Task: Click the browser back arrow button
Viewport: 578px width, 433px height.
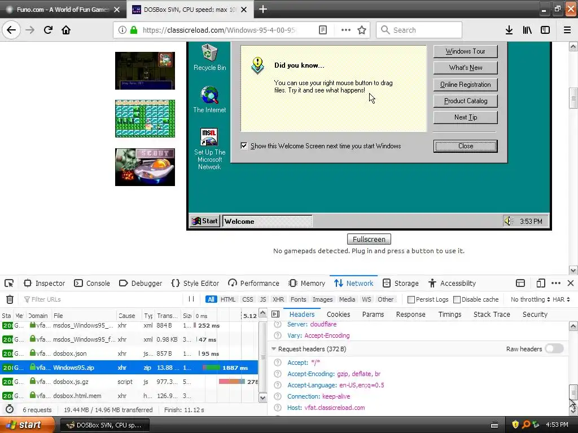Action: coord(11,30)
